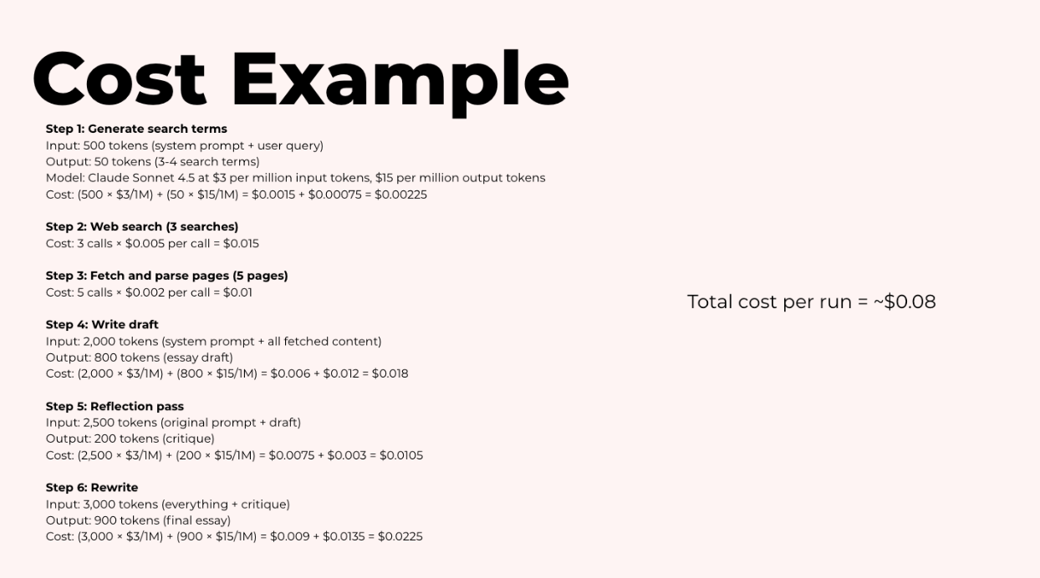1040x578 pixels.
Task: Click the Step 4 cost line totaling $0.018
Action: pos(227,373)
